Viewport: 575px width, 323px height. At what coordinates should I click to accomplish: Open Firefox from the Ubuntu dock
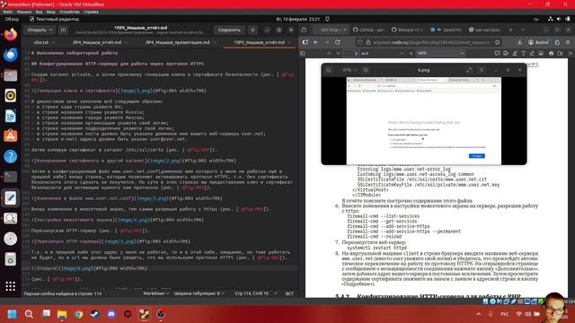[10, 35]
